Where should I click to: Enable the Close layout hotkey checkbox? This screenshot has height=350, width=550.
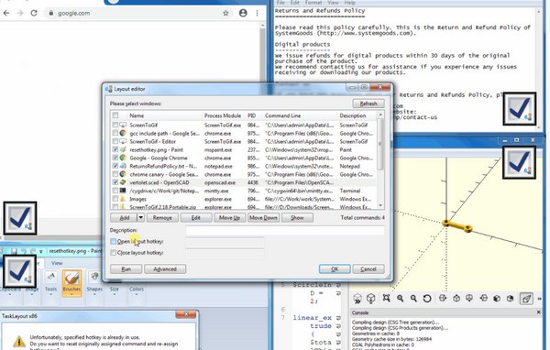coord(113,253)
